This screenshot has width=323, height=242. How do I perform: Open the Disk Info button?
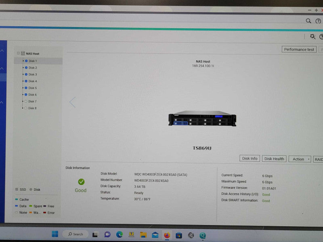pos(250,159)
